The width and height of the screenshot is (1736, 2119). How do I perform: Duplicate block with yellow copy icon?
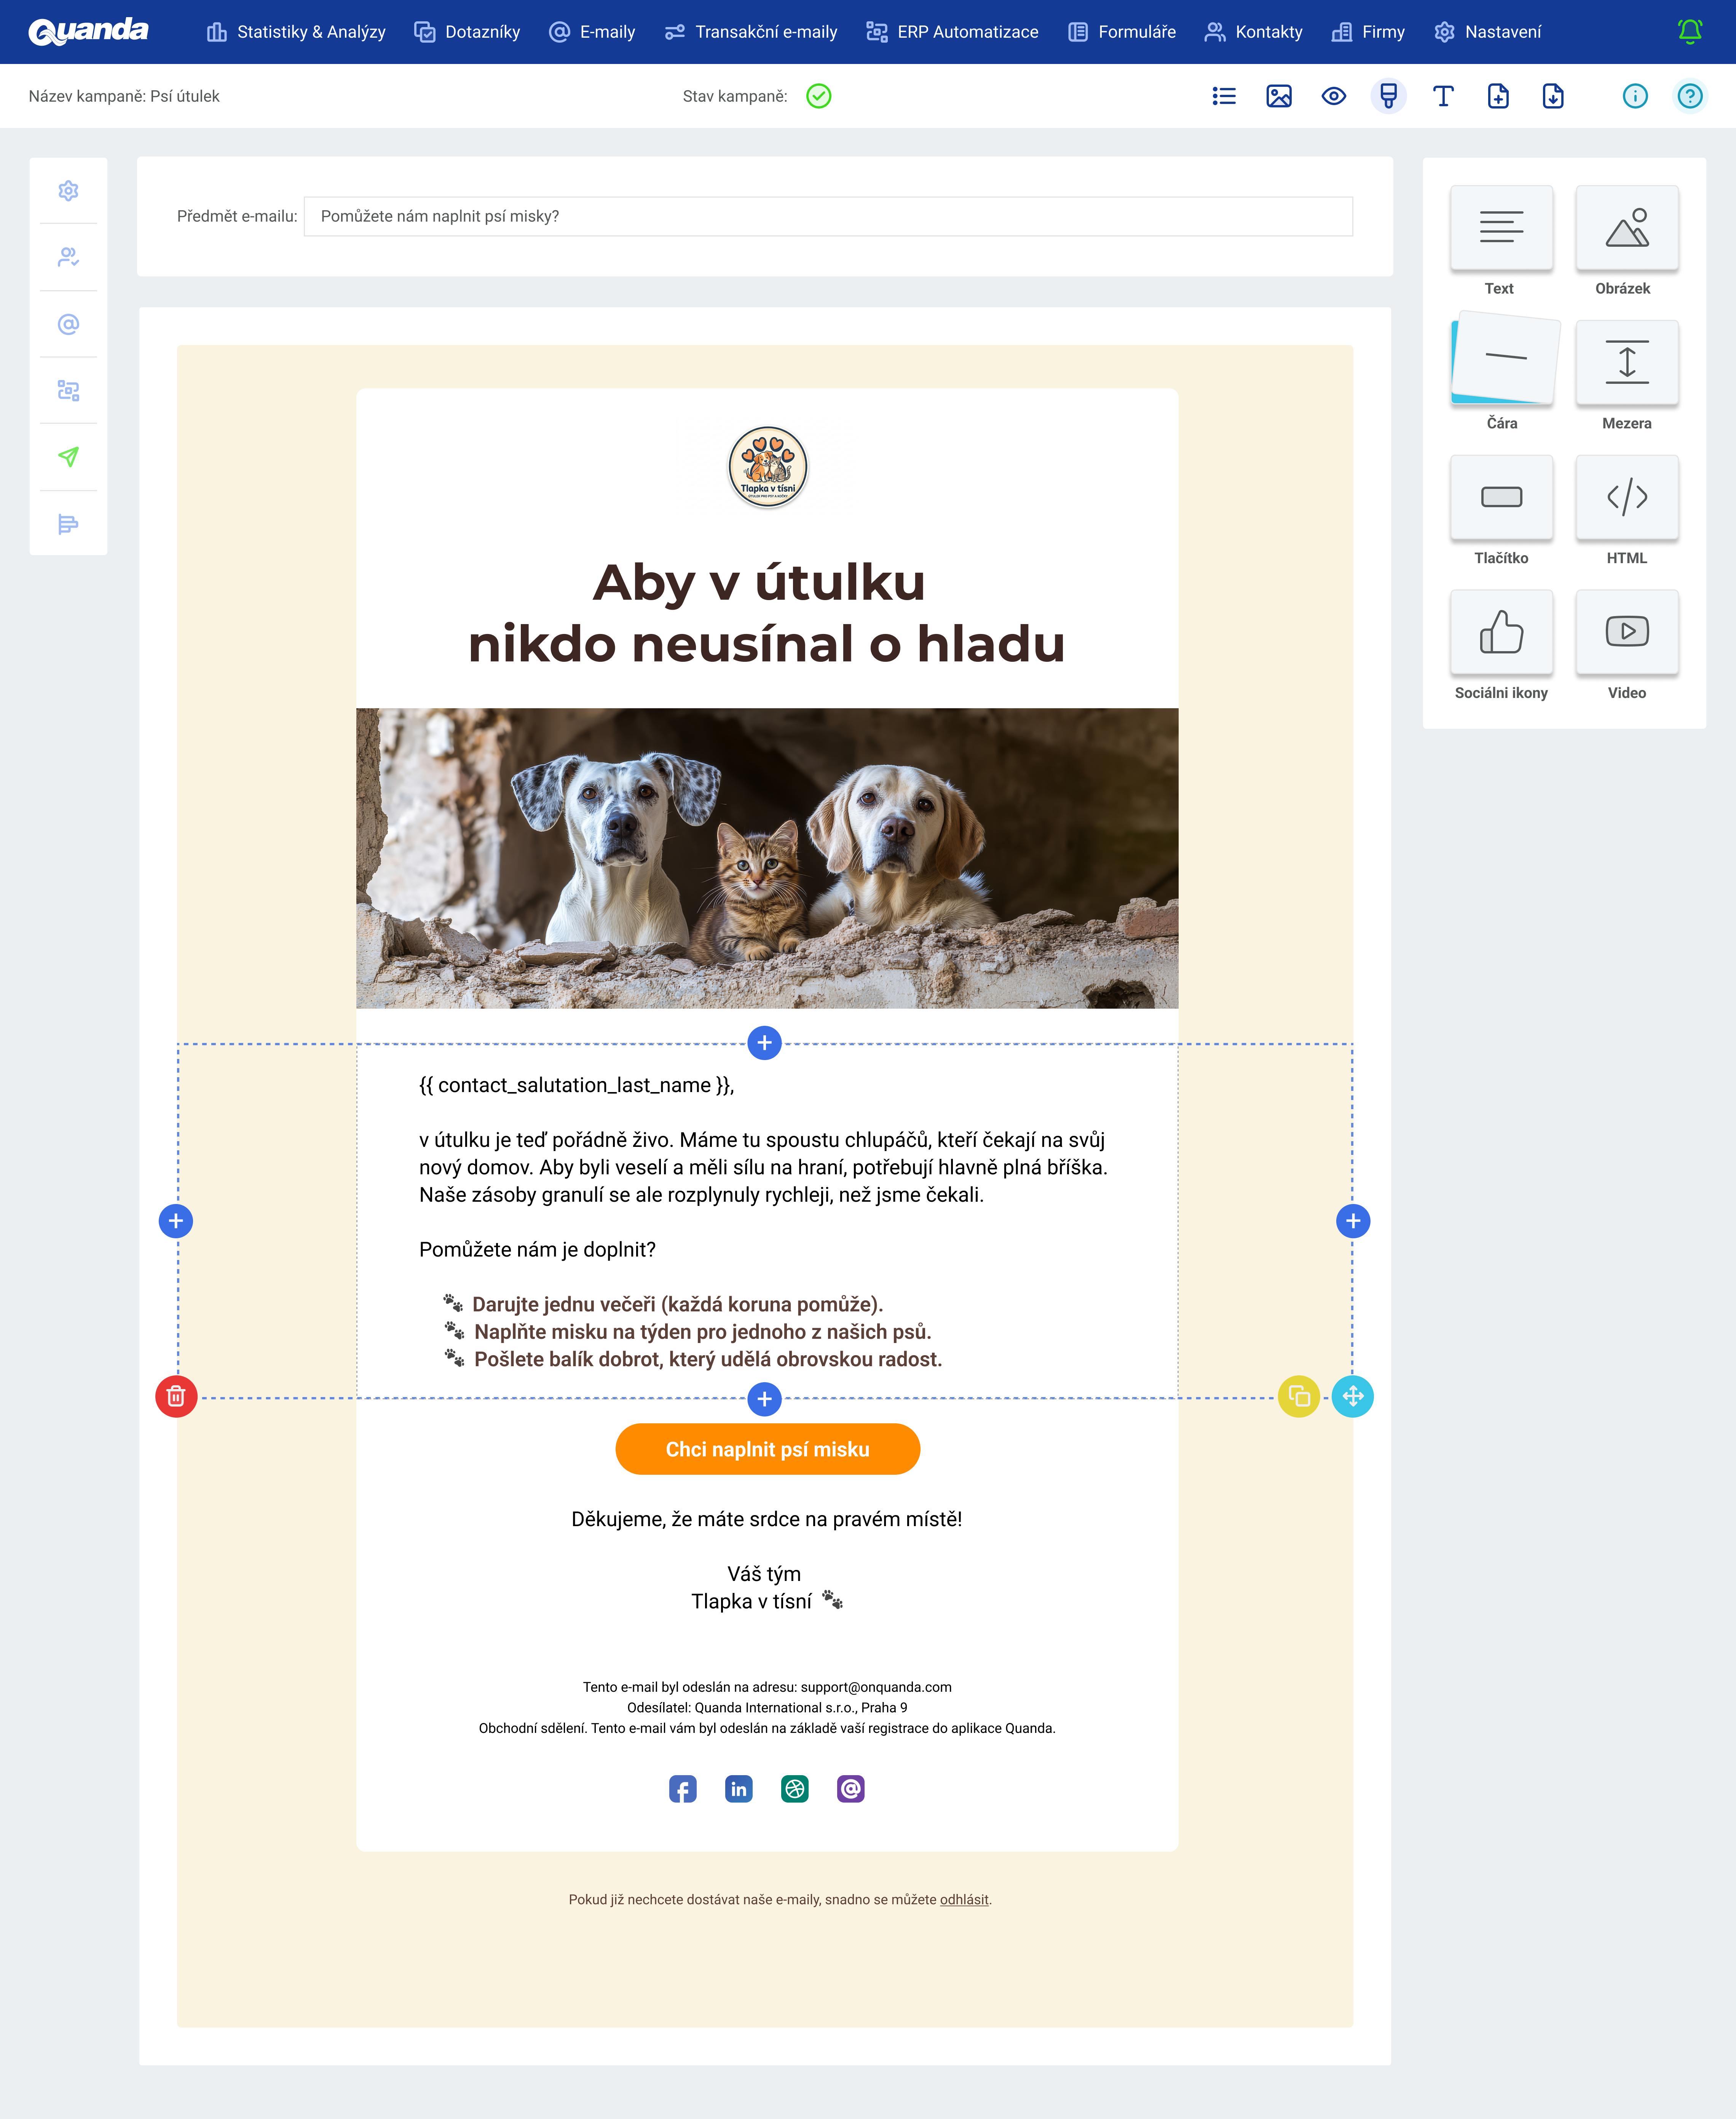[x=1299, y=1396]
